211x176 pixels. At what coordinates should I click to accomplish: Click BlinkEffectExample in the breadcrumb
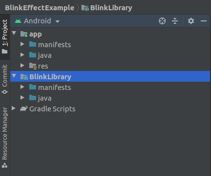coord(39,8)
